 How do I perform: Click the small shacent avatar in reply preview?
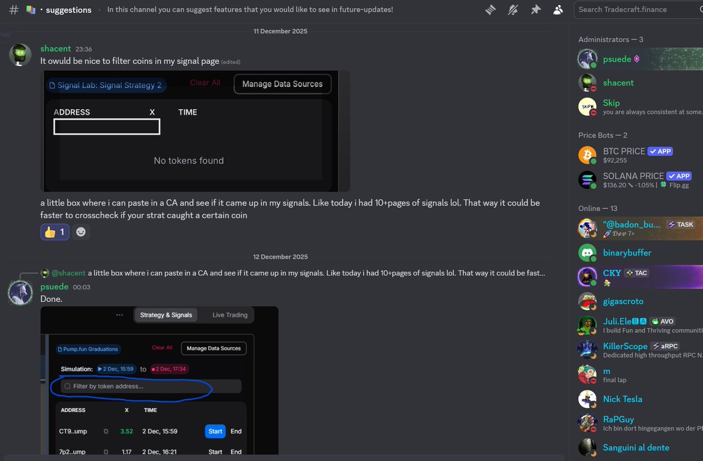pos(45,273)
